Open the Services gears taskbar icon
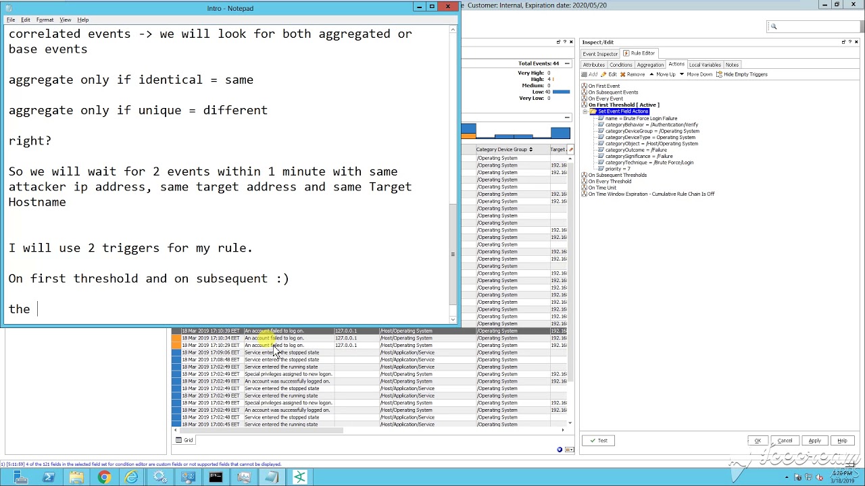Image resolution: width=865 pixels, height=486 pixels. point(159,477)
